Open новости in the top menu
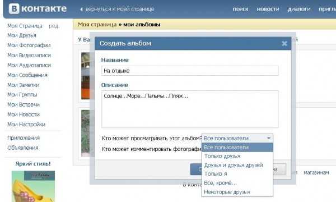 coord(268,9)
